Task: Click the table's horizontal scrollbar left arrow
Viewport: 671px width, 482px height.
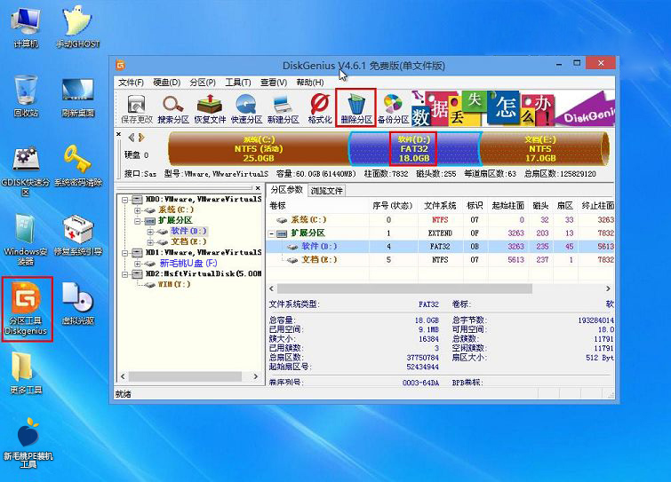Action: click(x=271, y=288)
